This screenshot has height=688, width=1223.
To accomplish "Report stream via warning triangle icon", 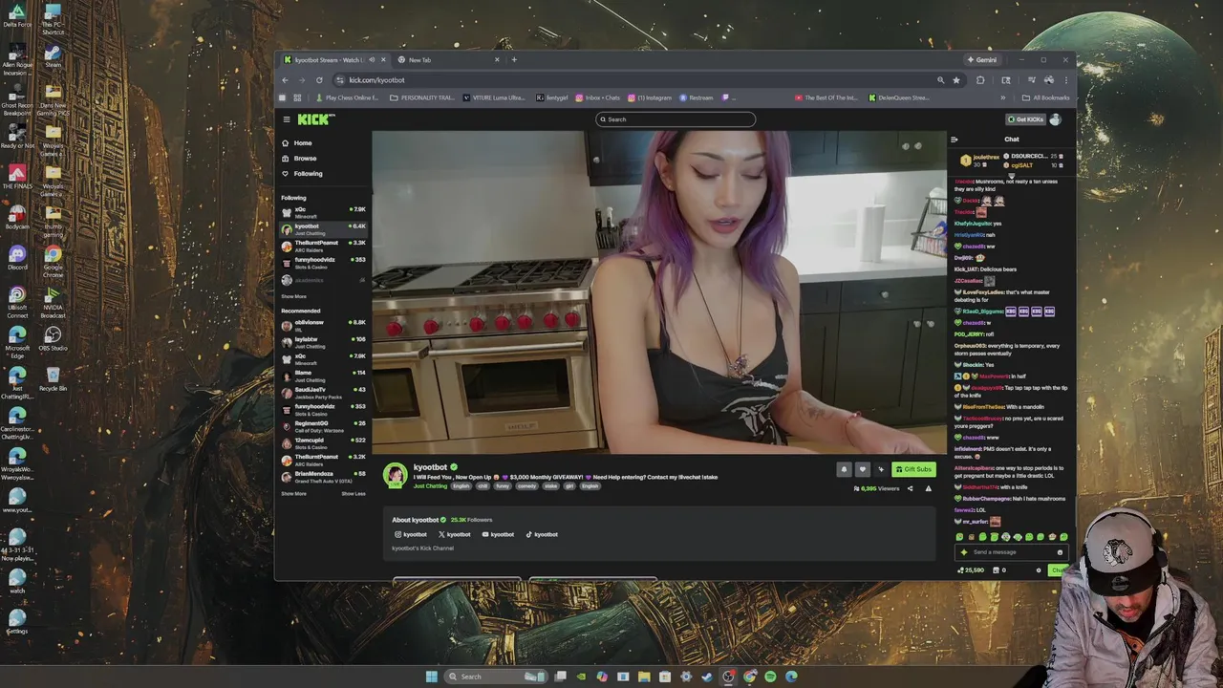I will pyautogui.click(x=928, y=488).
